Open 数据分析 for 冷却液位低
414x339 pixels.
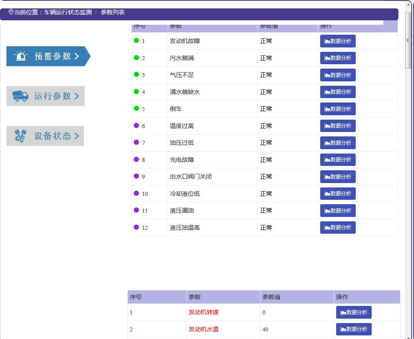pyautogui.click(x=338, y=194)
